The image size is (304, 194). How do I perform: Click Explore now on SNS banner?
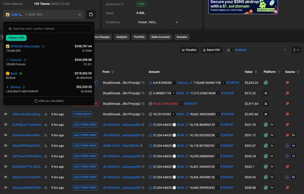point(266,10)
